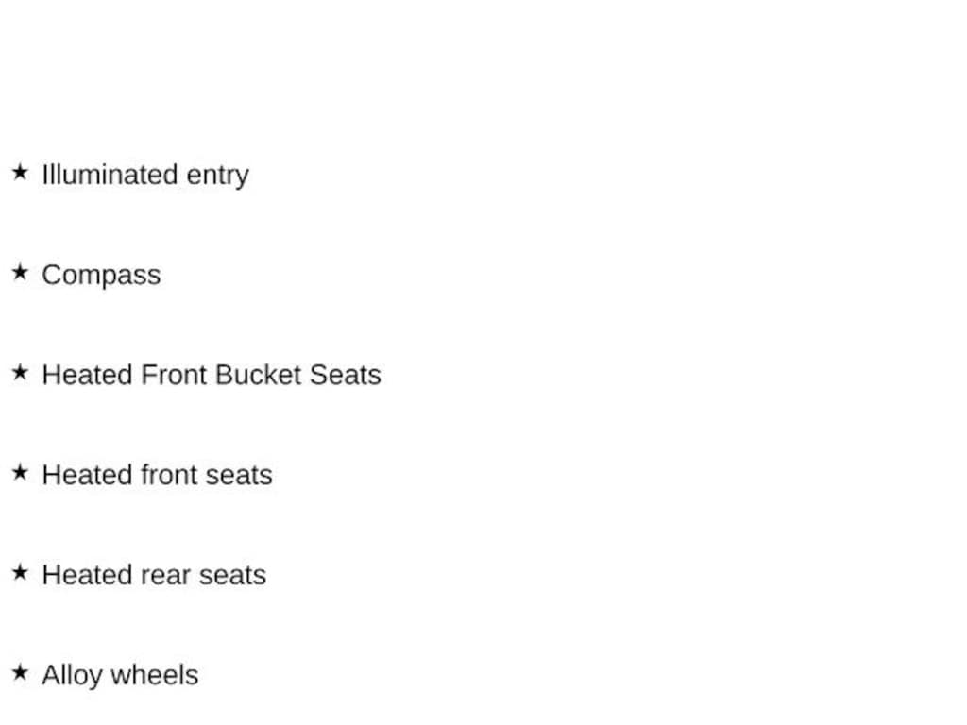967x725 pixels.
Task: Select the Alloy wheels feature text
Action: 120,675
